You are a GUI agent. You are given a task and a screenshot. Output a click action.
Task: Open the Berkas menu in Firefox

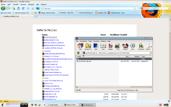(3, 5)
